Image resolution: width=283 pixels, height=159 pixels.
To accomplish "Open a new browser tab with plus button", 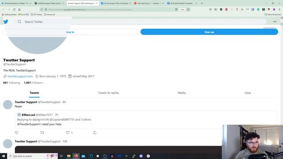I will tap(202, 3).
